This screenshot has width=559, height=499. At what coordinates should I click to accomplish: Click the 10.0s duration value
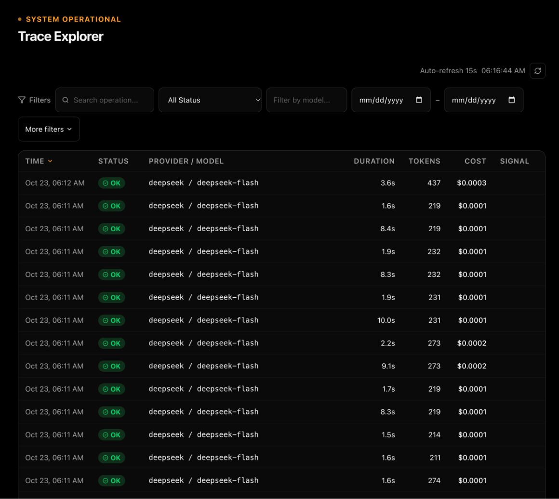[x=386, y=320]
